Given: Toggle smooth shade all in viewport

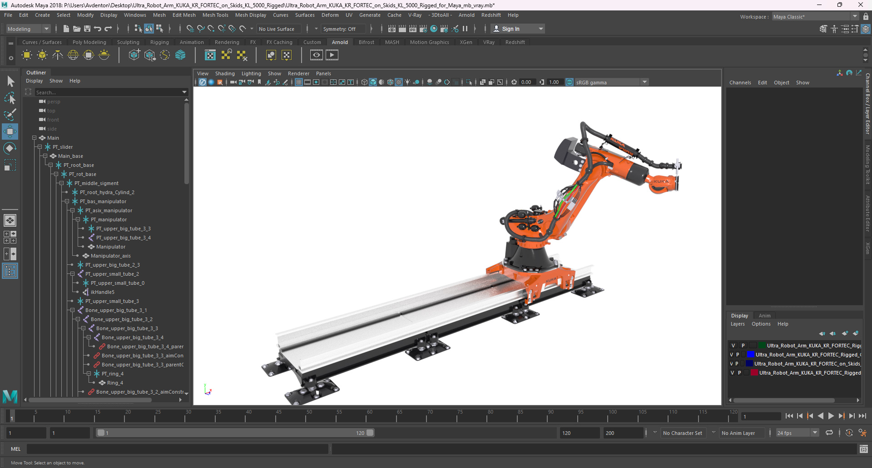Looking at the screenshot, I should tap(373, 82).
